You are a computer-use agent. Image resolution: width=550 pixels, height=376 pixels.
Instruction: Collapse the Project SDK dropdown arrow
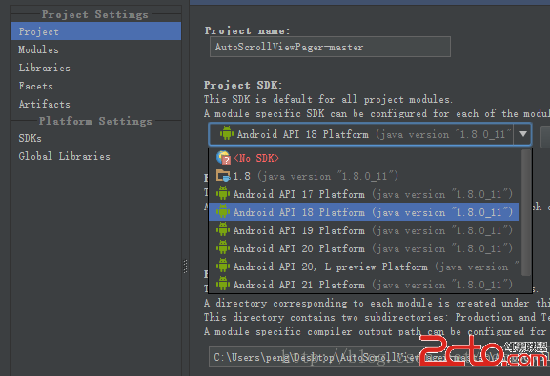tap(522, 134)
